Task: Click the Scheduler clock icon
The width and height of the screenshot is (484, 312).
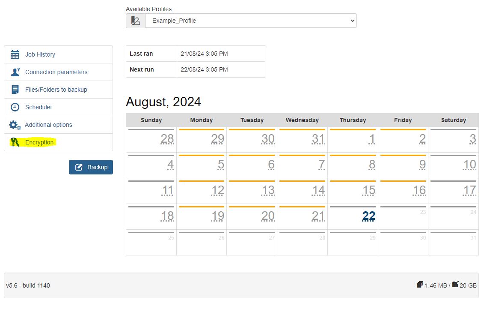Action: pos(15,107)
